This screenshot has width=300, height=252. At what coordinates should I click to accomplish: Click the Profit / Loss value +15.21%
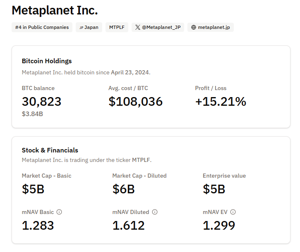pyautogui.click(x=221, y=101)
